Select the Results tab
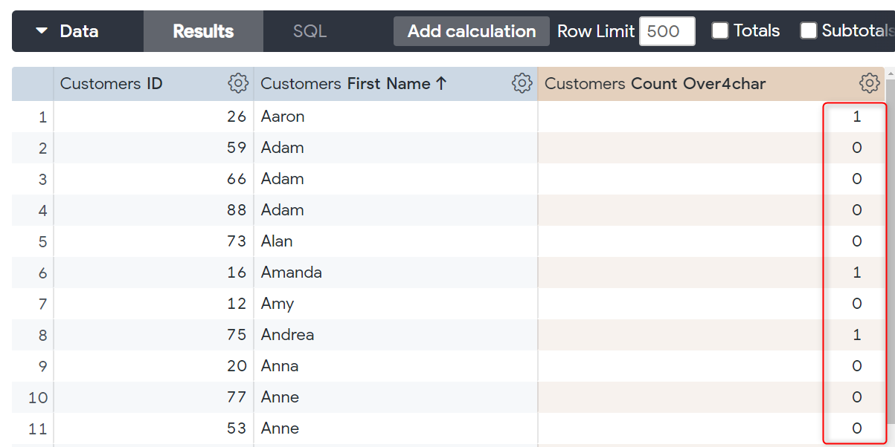 pyautogui.click(x=202, y=30)
